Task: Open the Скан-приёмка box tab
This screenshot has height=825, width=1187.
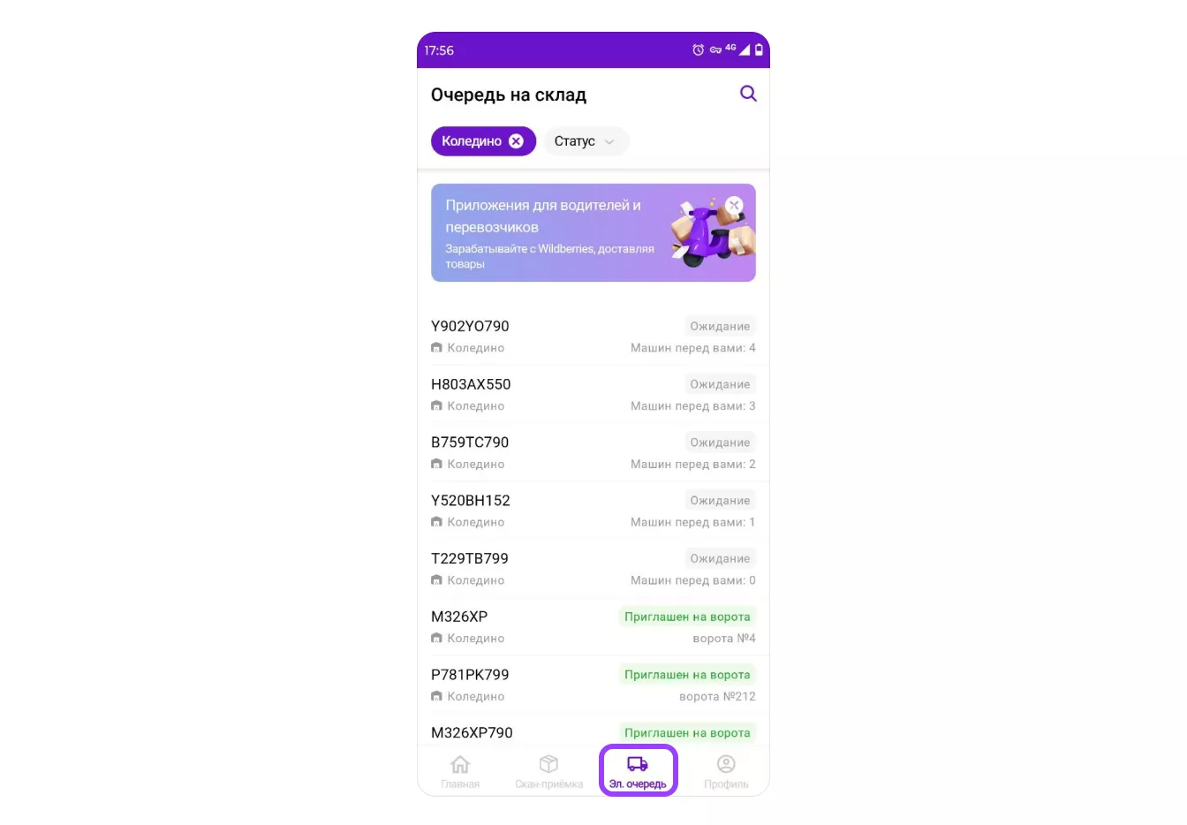Action: click(x=549, y=771)
